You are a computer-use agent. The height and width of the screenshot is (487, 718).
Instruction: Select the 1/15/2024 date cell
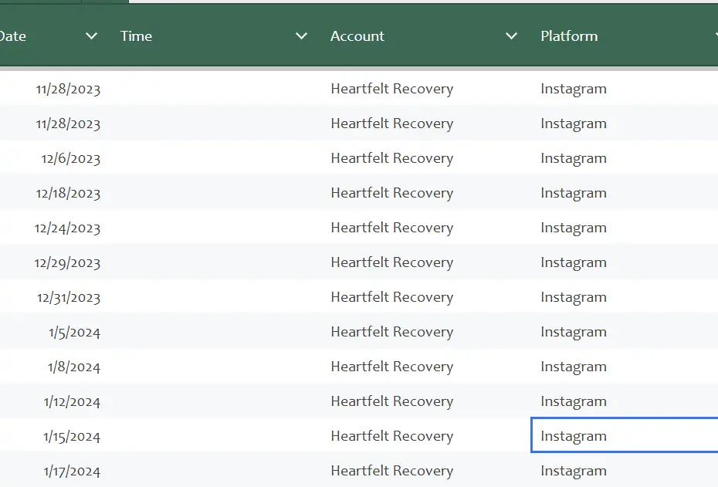point(72,437)
